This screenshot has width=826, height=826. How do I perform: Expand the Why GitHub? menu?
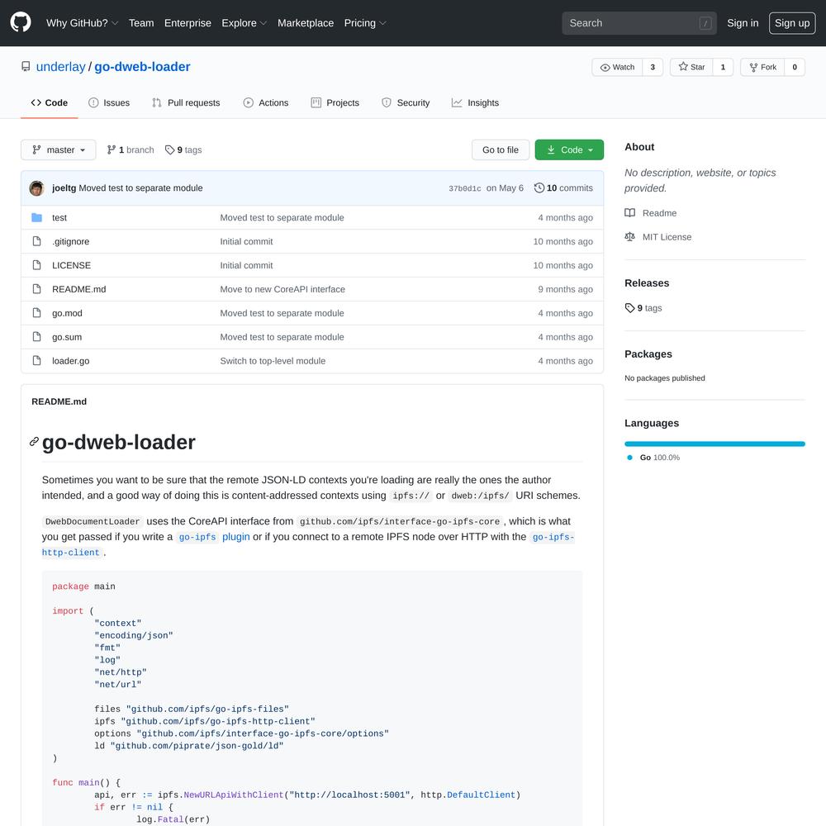(82, 23)
